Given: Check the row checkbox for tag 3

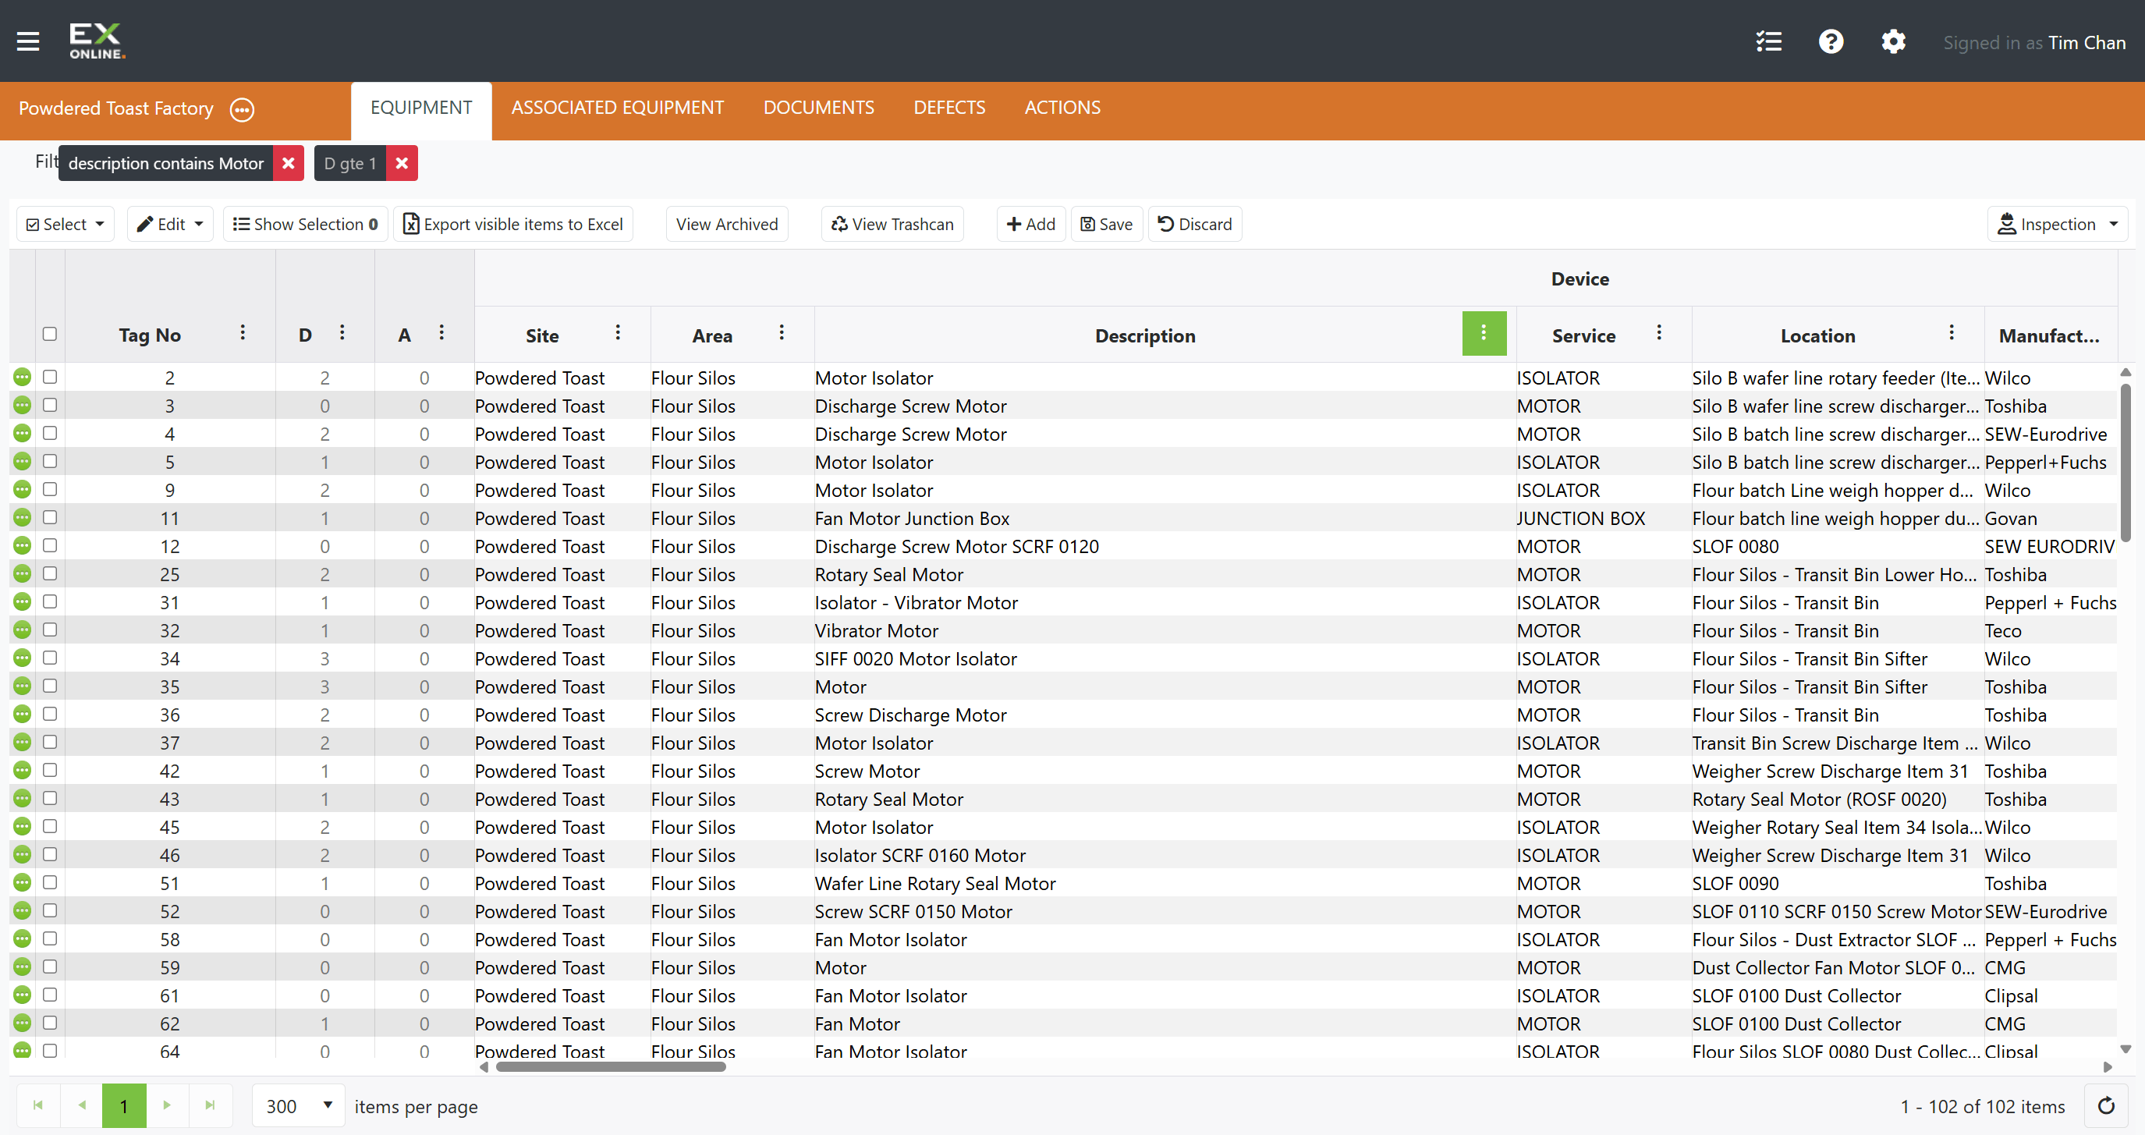Looking at the screenshot, I should 50,405.
